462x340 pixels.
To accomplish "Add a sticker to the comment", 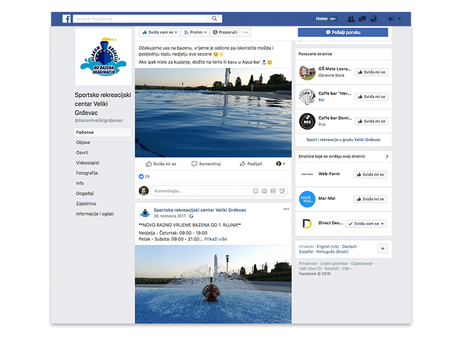I will [282, 191].
